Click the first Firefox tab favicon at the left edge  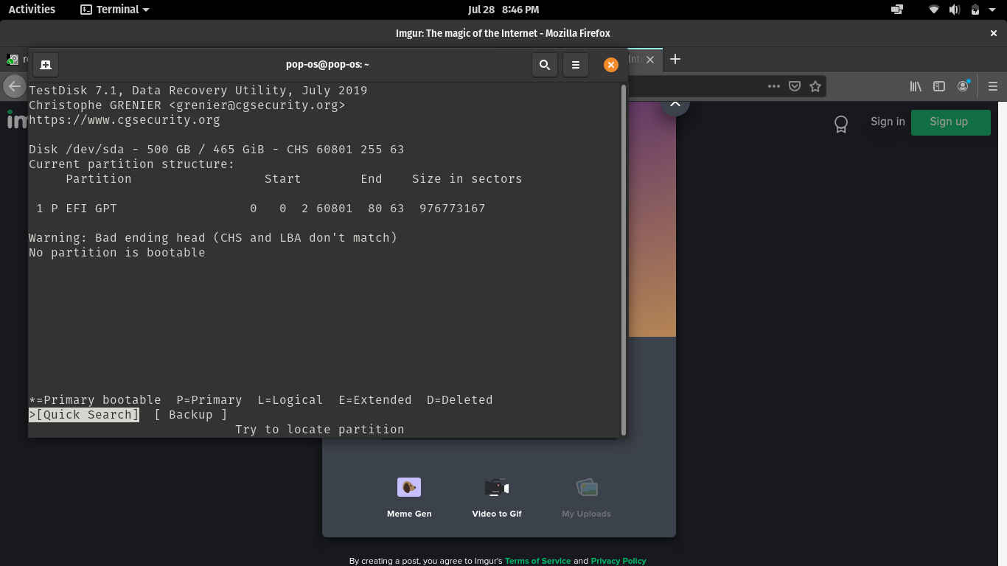click(13, 60)
